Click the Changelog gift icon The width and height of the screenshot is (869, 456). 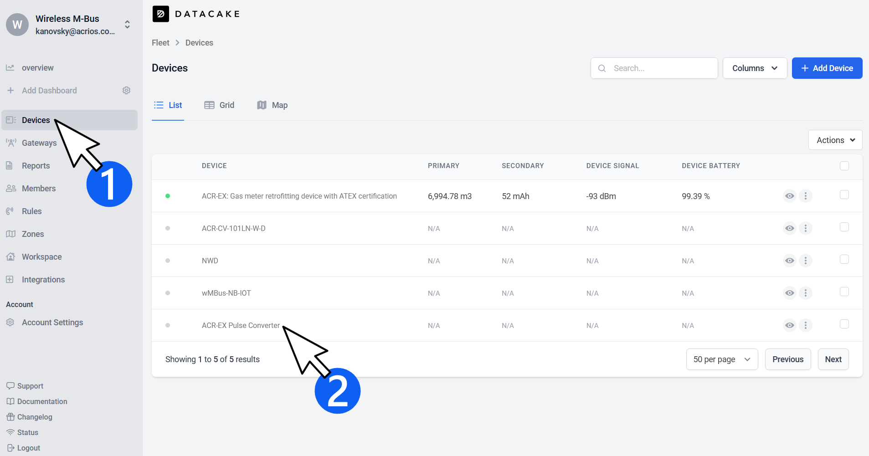coord(10,417)
